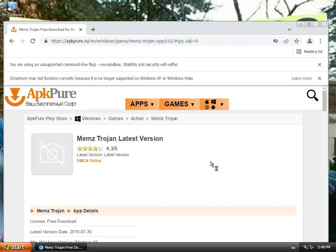Click the scrollbar up arrow
This screenshot has height=252, width=336.
325,88
